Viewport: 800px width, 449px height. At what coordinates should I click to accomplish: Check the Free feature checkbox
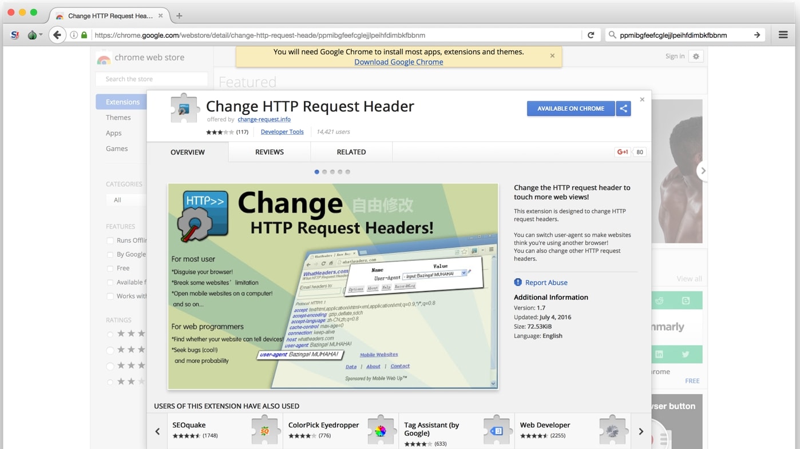coord(110,268)
